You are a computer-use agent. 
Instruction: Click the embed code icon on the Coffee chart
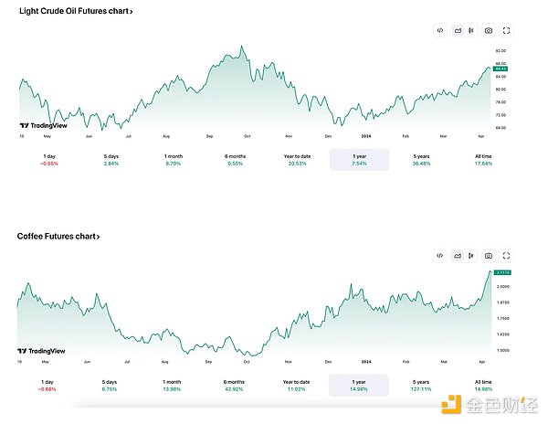(x=440, y=255)
